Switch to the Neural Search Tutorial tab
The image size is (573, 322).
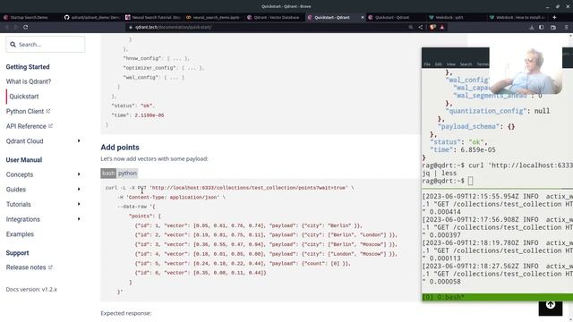point(152,17)
